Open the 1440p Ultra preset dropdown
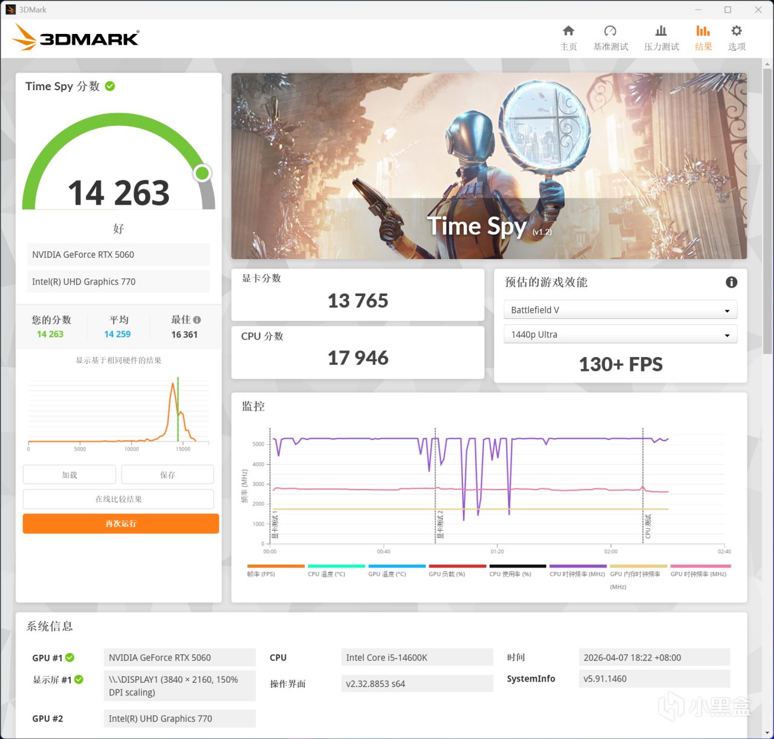 (x=620, y=335)
